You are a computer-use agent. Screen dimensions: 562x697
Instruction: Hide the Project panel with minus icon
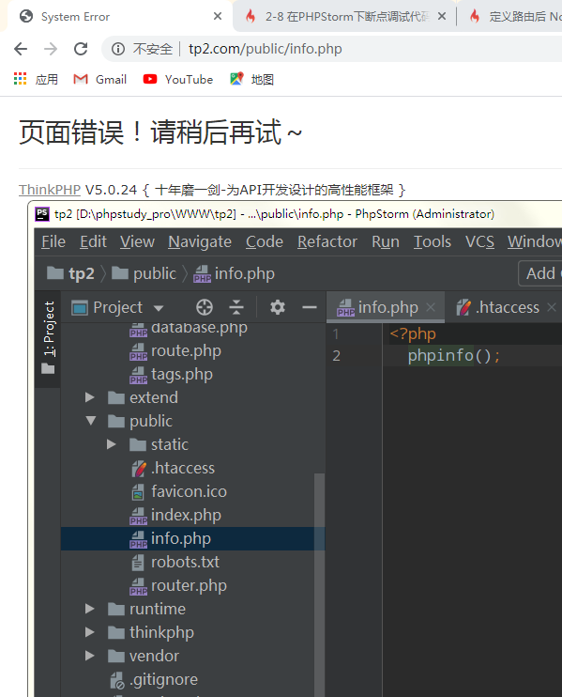tap(310, 307)
